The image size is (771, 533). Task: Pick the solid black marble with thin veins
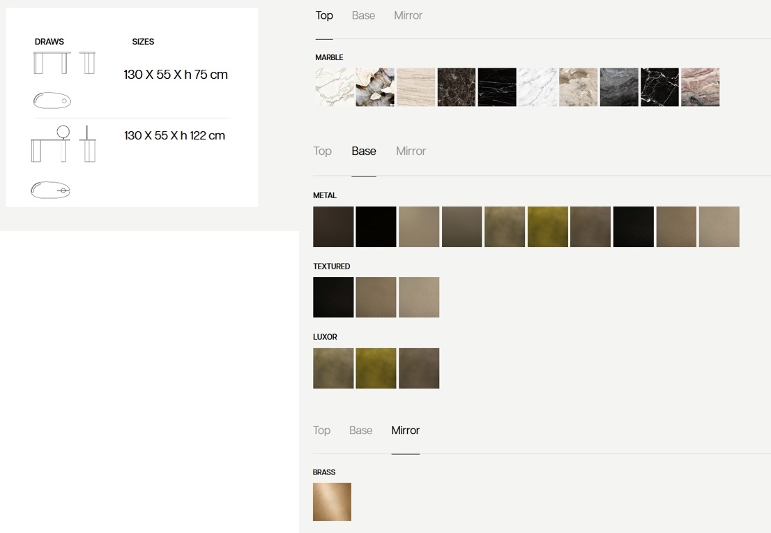pyautogui.click(x=497, y=87)
